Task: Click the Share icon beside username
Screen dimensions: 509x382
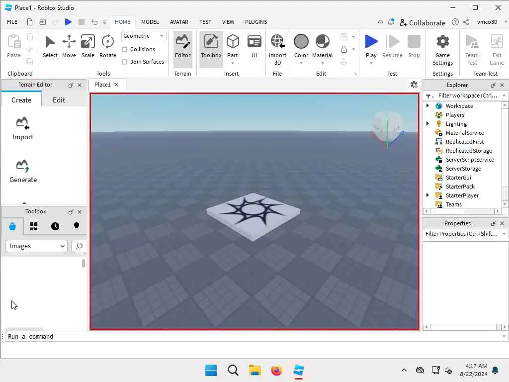Action: point(466,22)
